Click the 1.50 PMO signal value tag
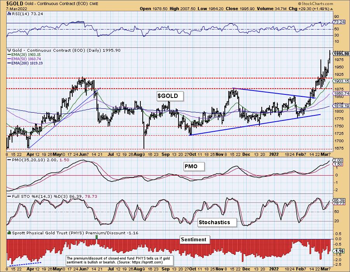The height and width of the screenshot is (272, 350). 338,164
